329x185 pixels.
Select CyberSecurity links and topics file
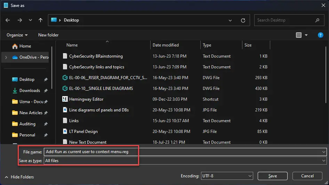point(97,67)
